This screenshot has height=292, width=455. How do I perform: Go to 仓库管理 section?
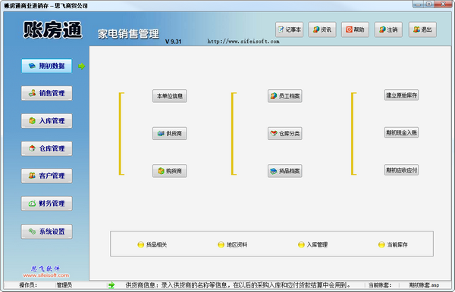47,148
